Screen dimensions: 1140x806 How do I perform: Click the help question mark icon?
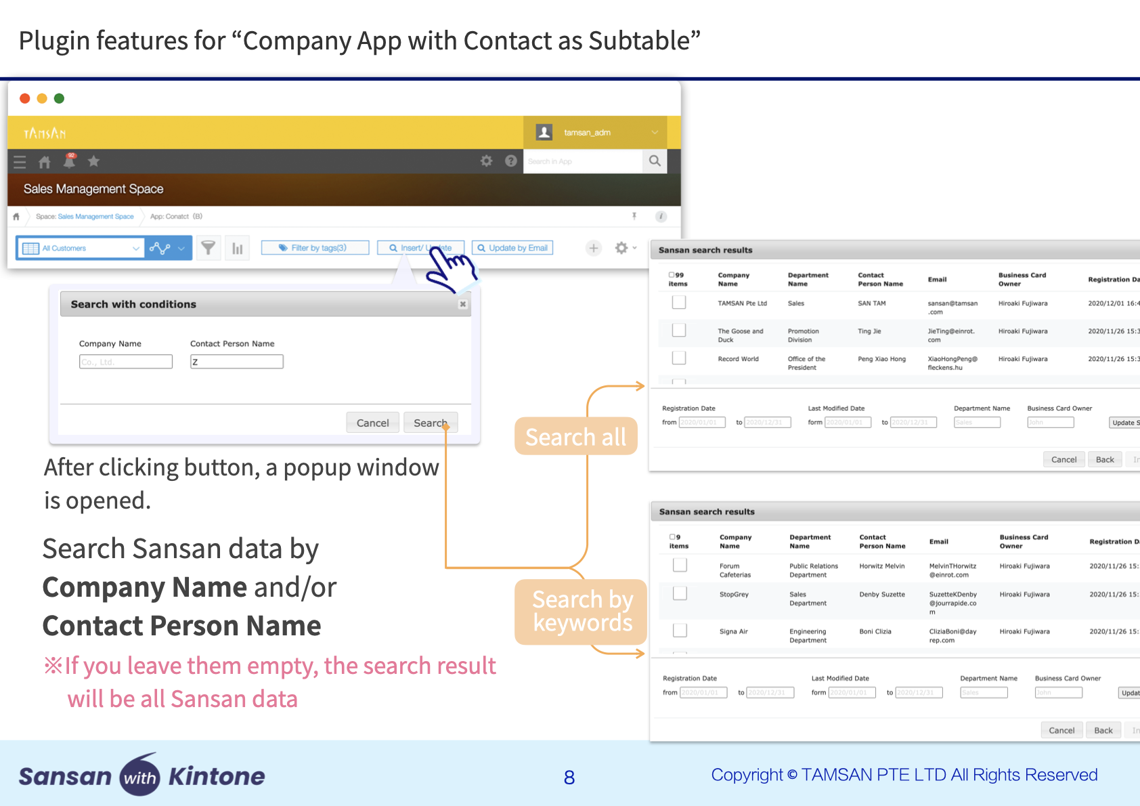coord(511,161)
